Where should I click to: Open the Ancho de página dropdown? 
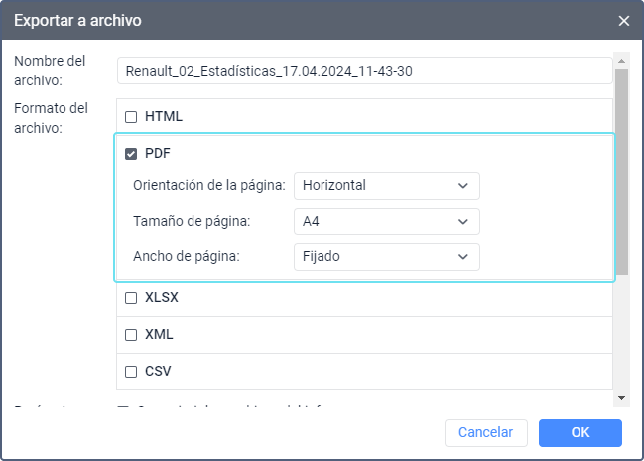pos(386,257)
